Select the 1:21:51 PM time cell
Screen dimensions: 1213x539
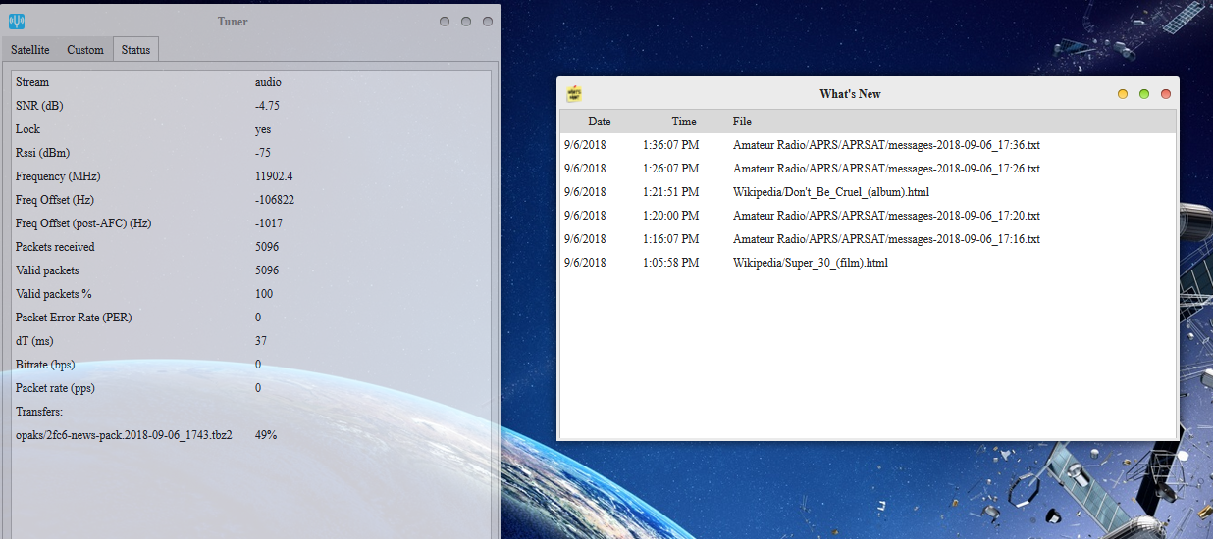point(671,192)
